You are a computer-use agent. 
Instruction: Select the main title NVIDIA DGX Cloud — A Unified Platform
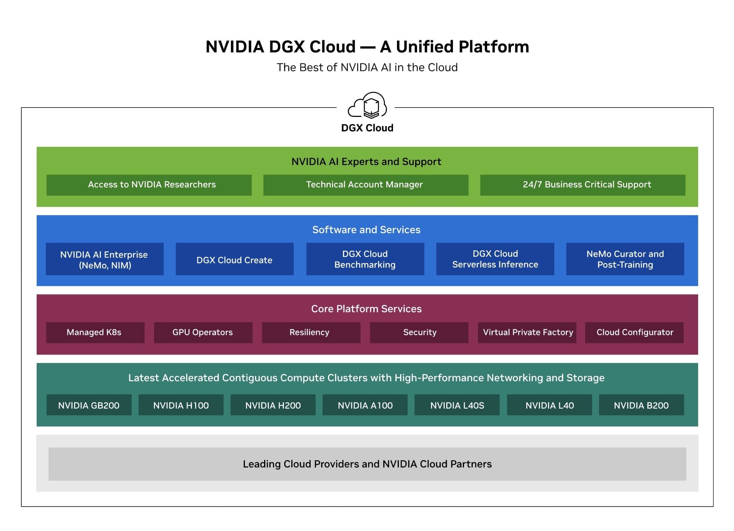click(x=367, y=46)
